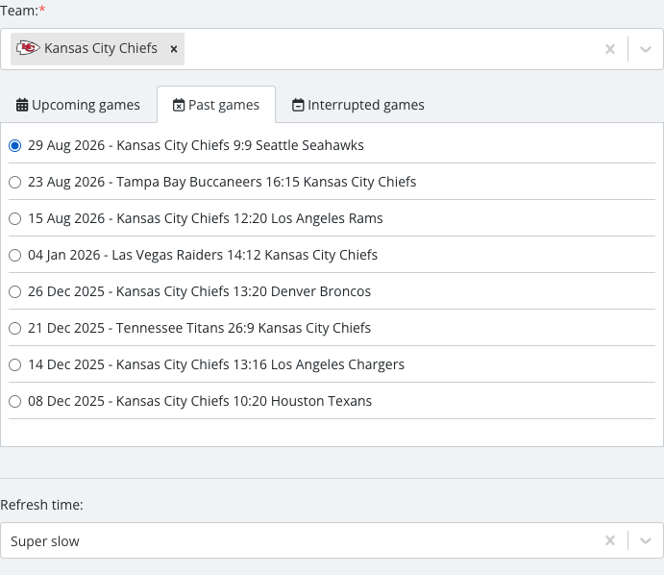Switch to the Interrupted games tab
Screen dimensions: 664x575
(x=357, y=105)
